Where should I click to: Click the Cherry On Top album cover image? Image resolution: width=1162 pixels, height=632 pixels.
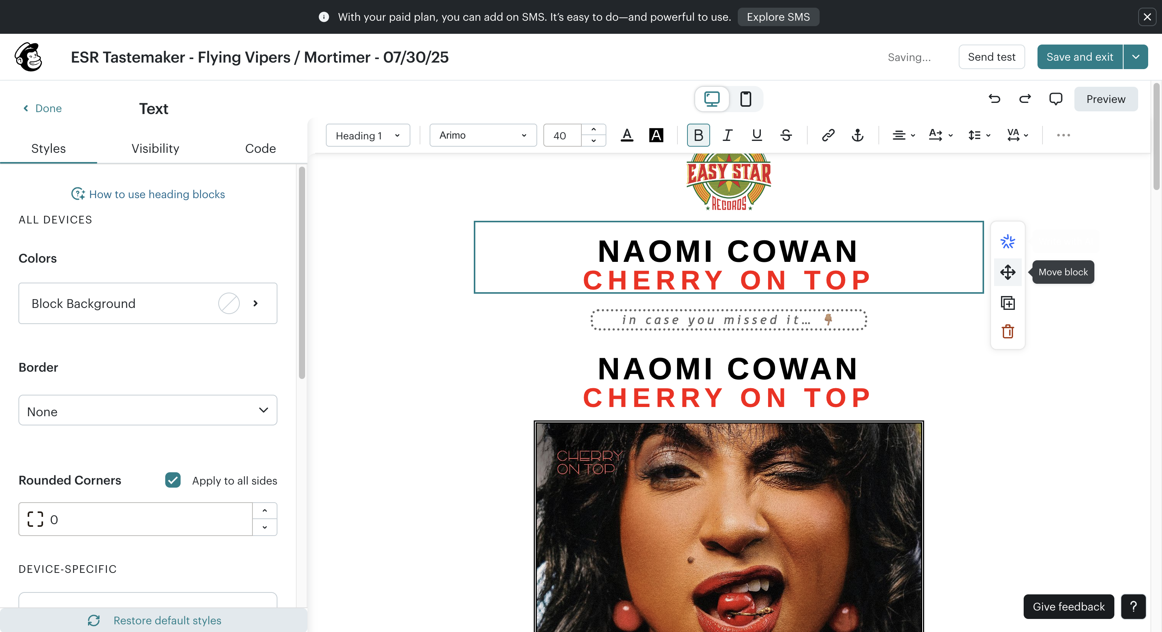click(729, 526)
